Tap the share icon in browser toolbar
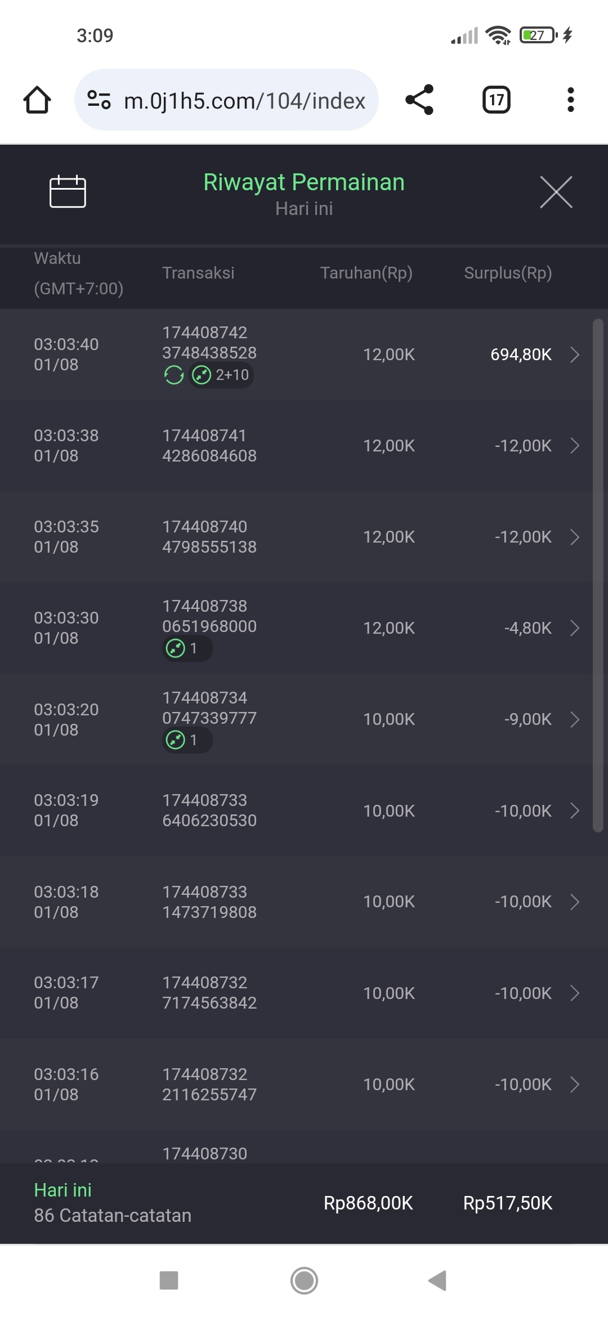This screenshot has width=608, height=1317. tap(419, 100)
